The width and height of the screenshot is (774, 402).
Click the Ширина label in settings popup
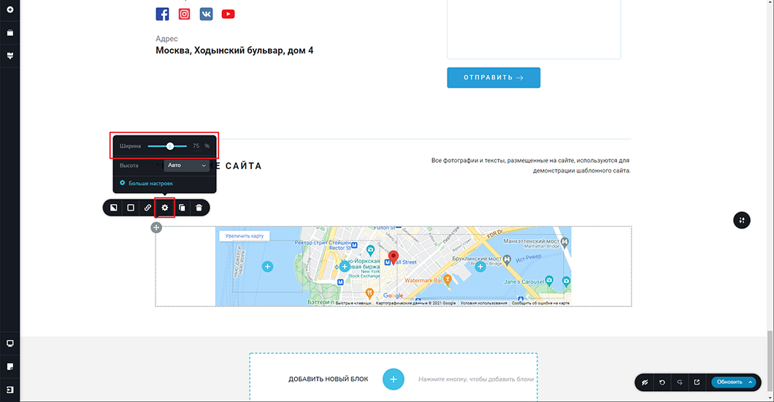(x=130, y=146)
